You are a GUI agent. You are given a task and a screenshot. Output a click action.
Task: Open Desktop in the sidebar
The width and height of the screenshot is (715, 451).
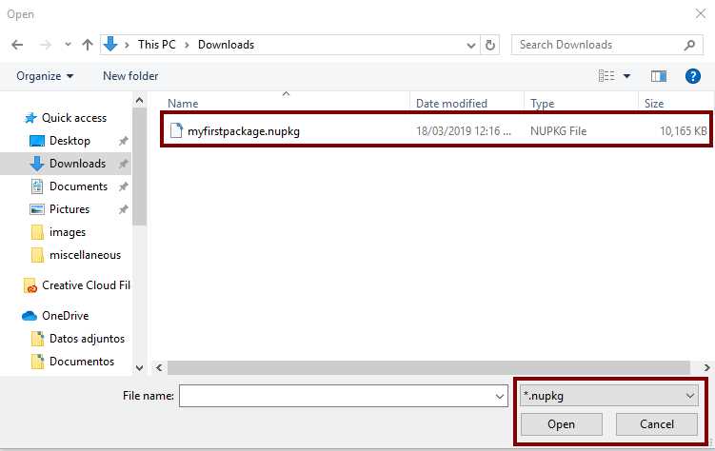click(x=70, y=141)
